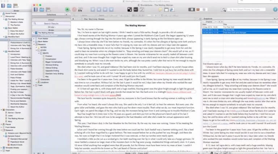
Task: Click the red Move to Trash icon
Action: (74, 9)
